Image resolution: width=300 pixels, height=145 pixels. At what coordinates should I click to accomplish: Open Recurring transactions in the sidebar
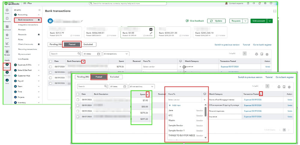click(28, 49)
